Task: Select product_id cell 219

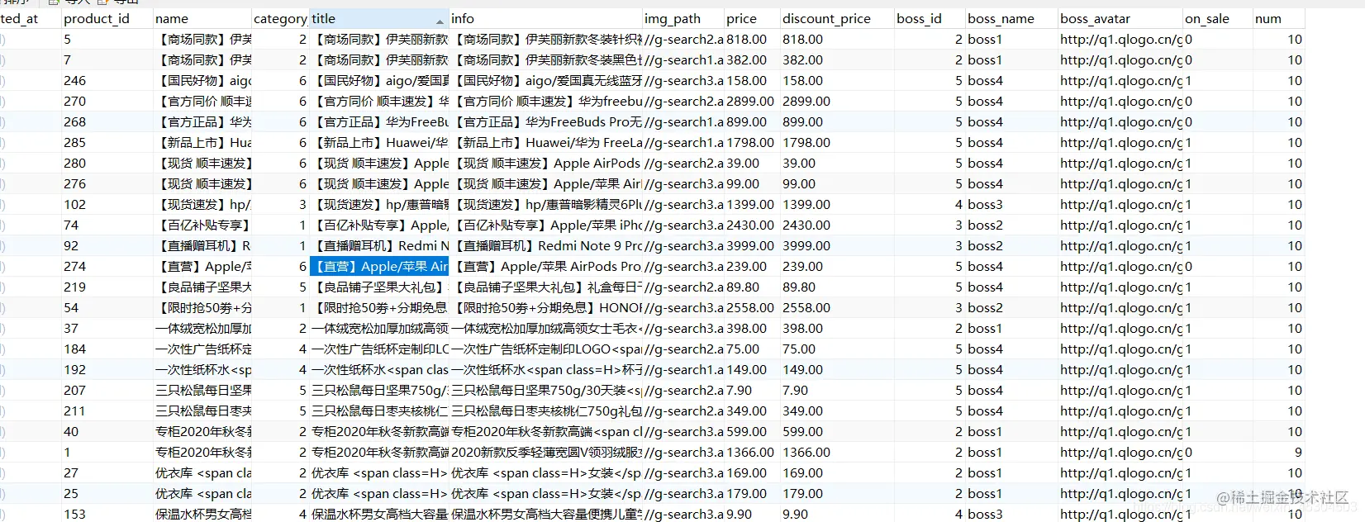Action: (107, 287)
